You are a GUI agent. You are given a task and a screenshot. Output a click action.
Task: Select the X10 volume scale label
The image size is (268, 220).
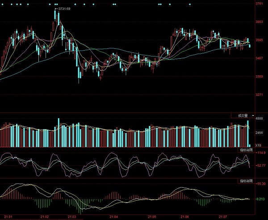[258, 146]
